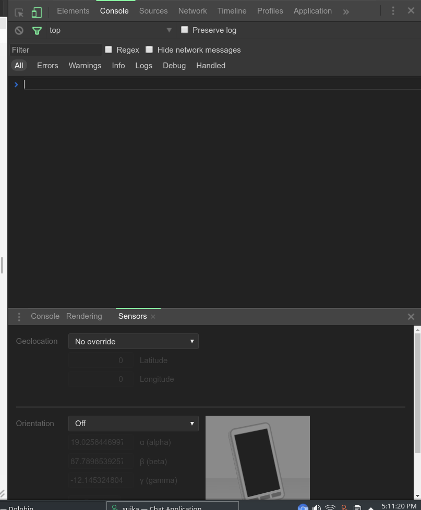421x510 pixels.
Task: Click the beta orientation value field
Action: pos(101,462)
